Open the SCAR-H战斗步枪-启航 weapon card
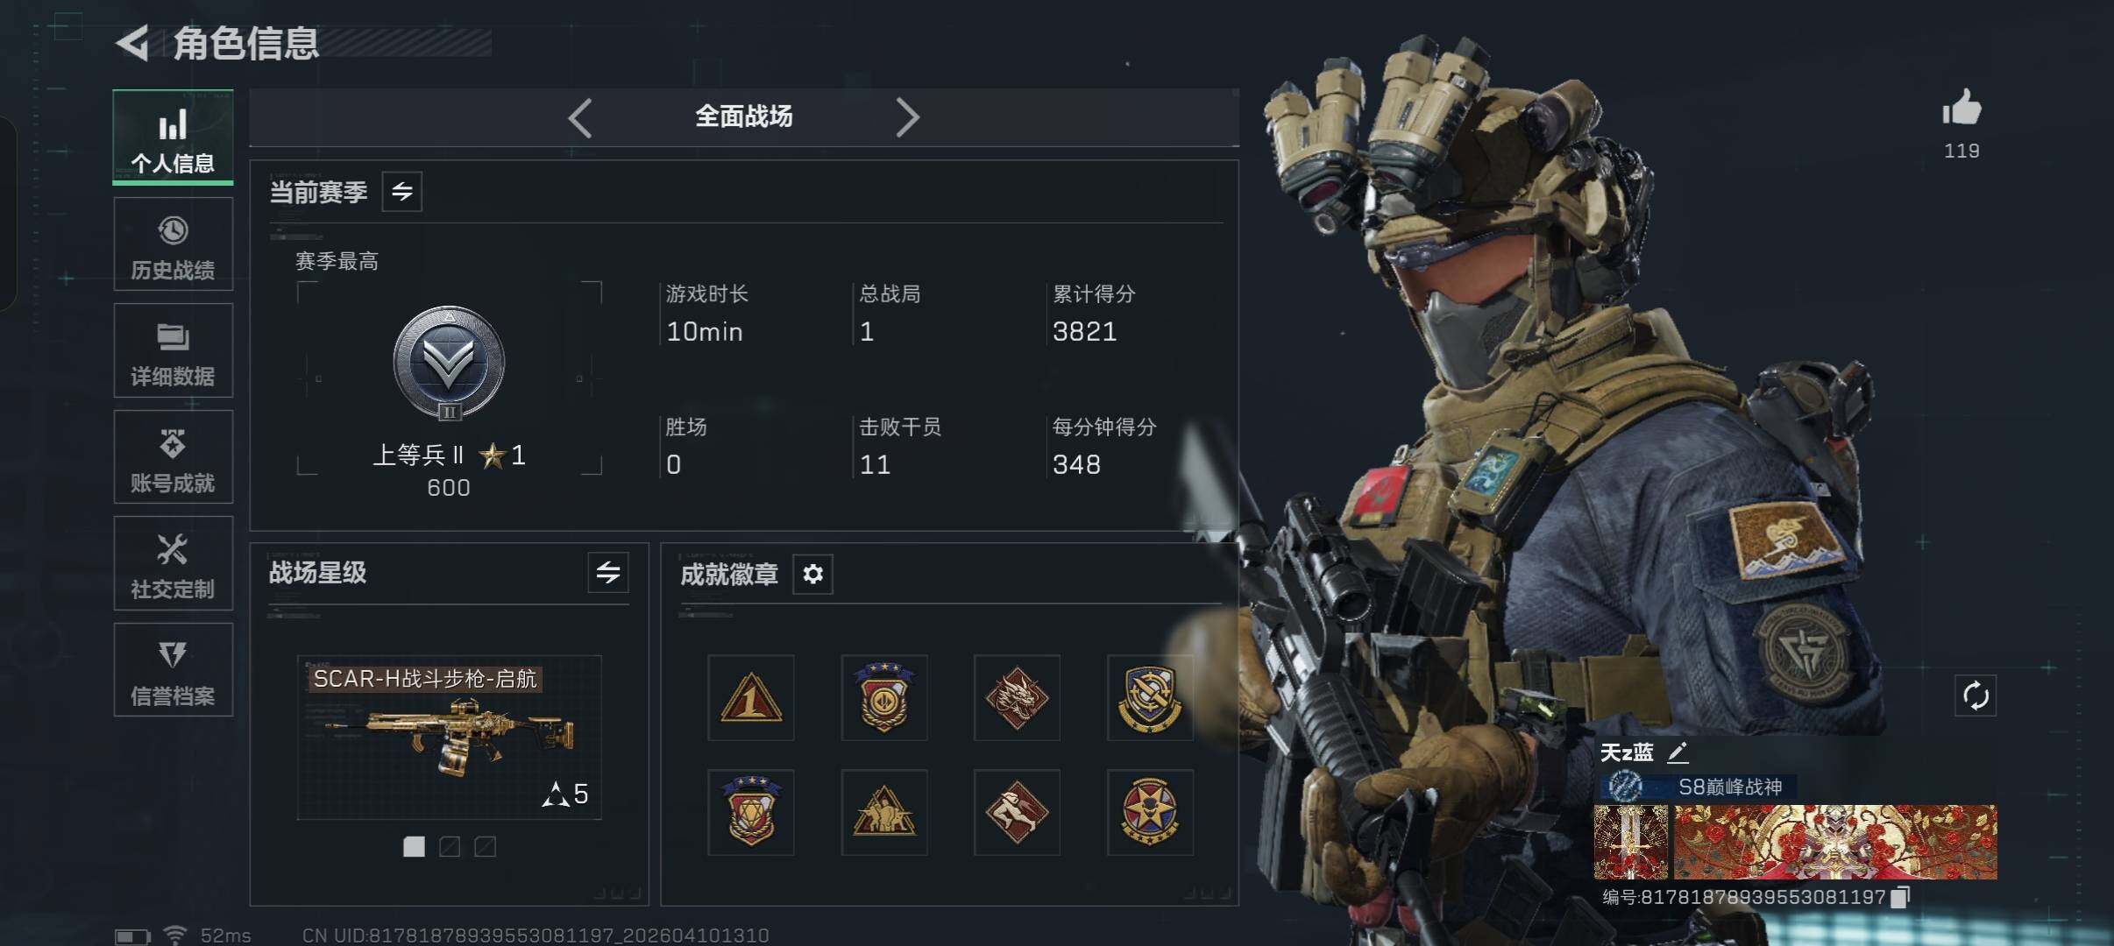 pos(450,738)
